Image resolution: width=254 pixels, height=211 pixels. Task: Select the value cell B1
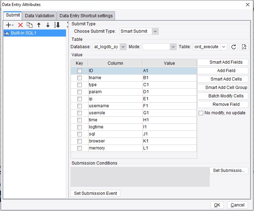[170, 78]
